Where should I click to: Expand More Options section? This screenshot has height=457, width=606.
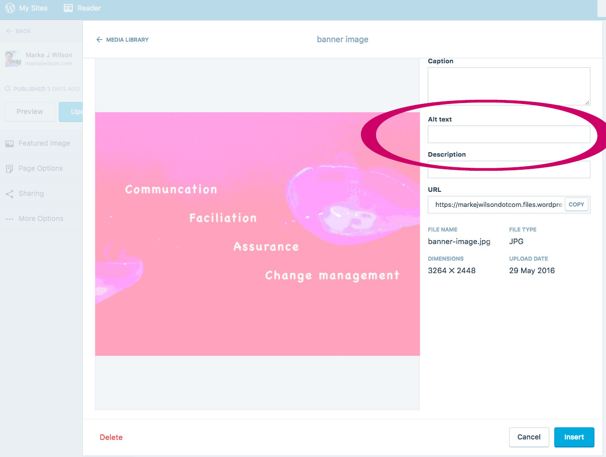pyautogui.click(x=41, y=219)
